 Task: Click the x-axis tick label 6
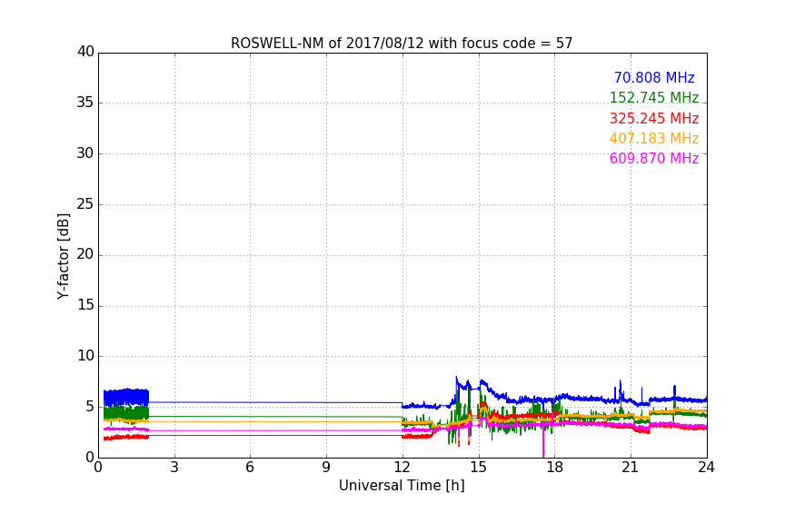point(250,468)
